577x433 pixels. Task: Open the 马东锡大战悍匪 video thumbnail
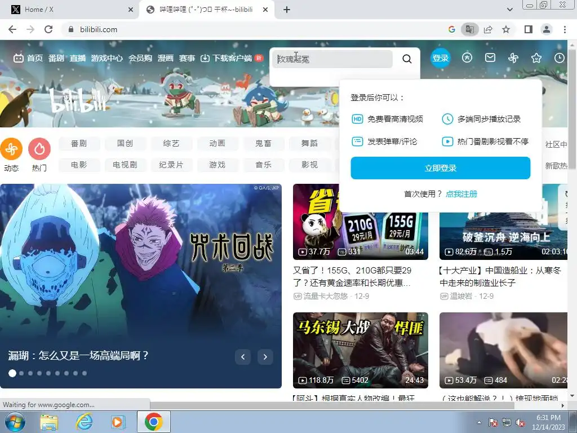(360, 350)
